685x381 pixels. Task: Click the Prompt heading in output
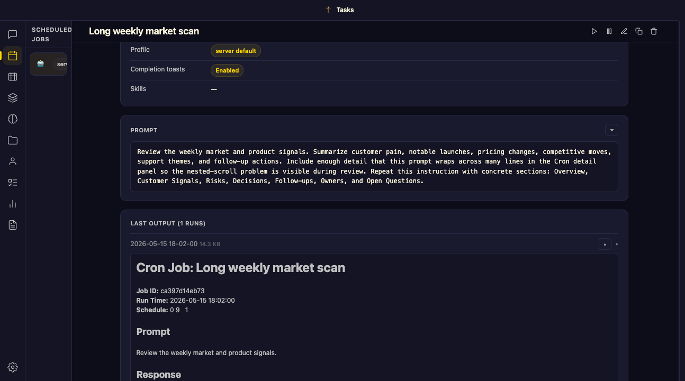153,332
